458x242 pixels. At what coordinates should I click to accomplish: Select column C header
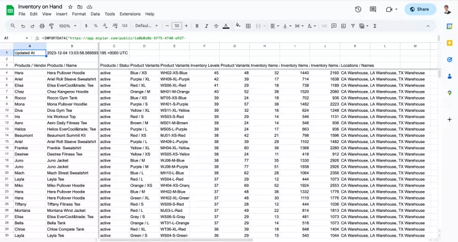click(x=114, y=46)
